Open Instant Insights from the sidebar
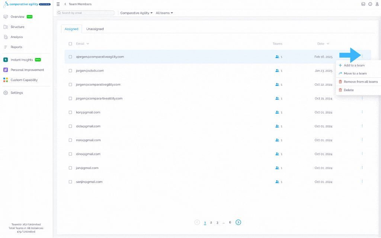 (x=22, y=60)
